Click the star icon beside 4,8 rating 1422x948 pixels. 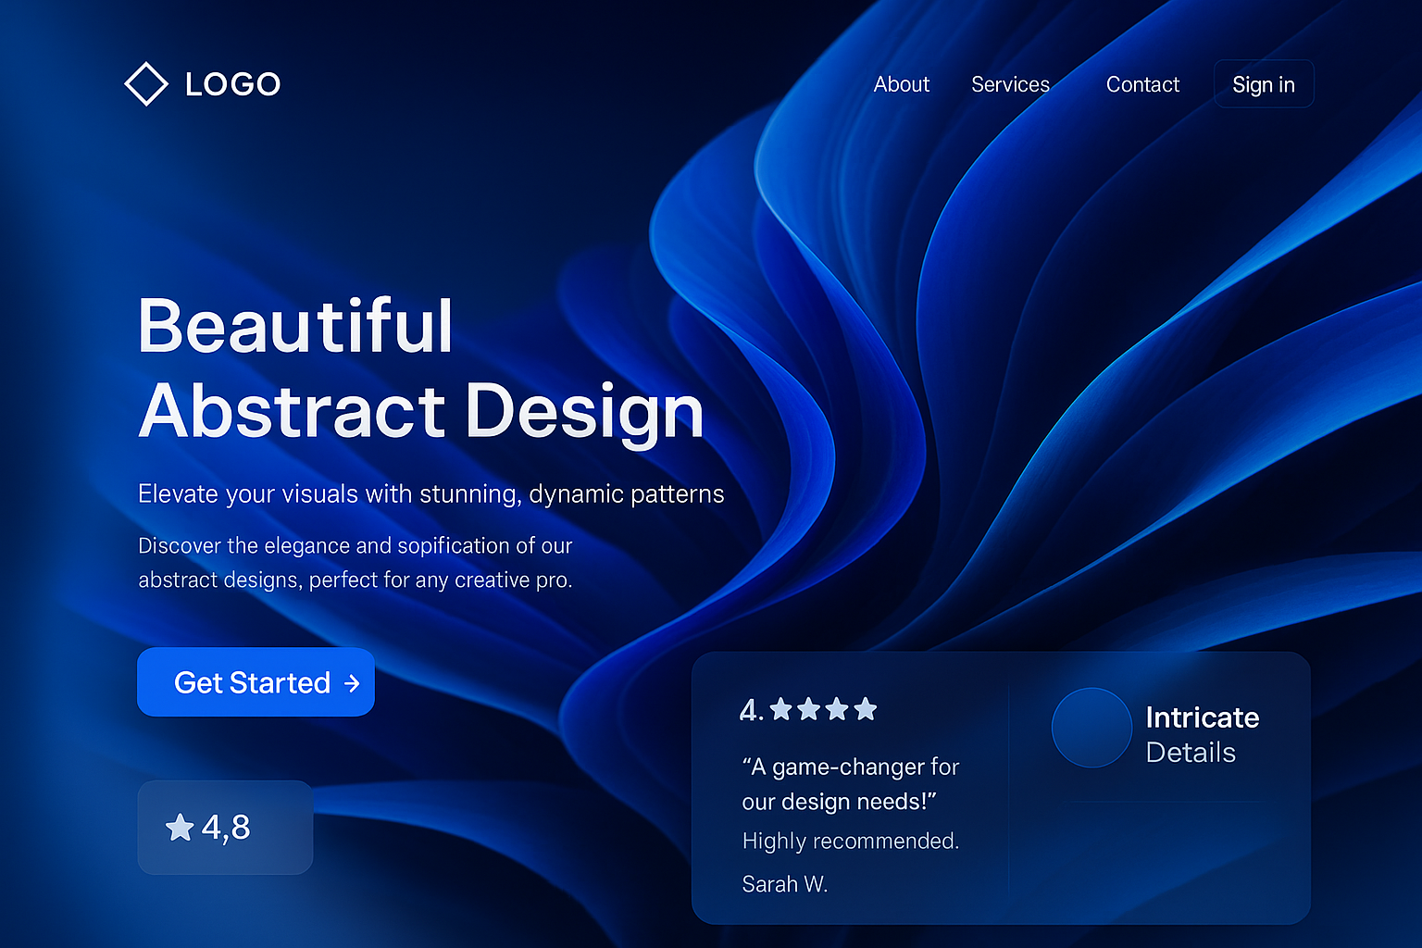(x=180, y=827)
